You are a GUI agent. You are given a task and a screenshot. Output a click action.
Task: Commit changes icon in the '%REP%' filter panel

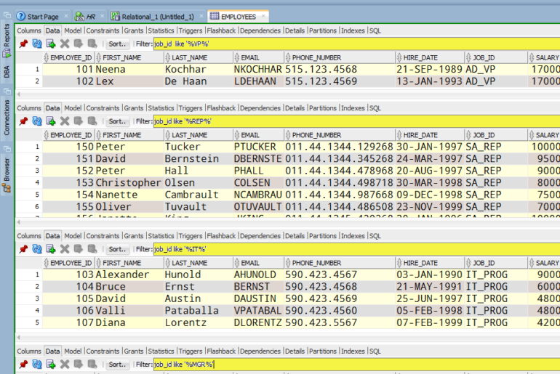[x=79, y=121]
